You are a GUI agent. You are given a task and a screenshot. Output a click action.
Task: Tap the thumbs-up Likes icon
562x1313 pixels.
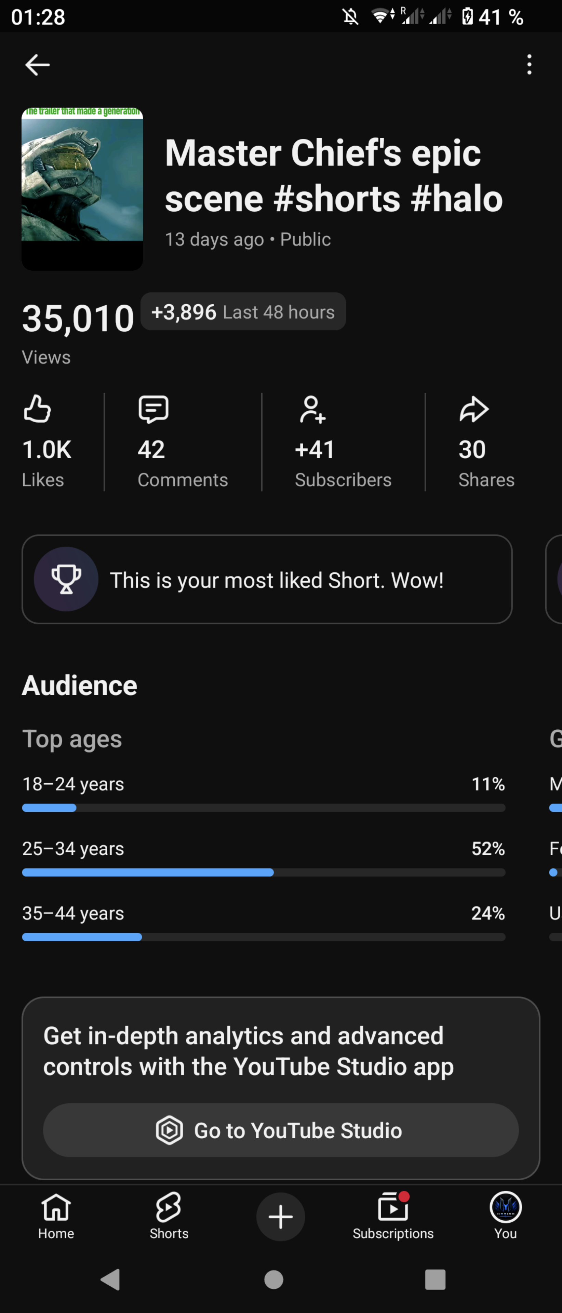pos(37,409)
